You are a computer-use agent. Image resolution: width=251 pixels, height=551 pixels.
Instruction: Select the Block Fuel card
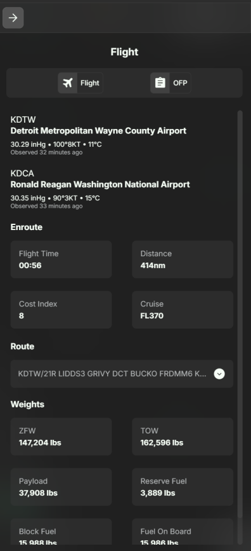[61, 532]
